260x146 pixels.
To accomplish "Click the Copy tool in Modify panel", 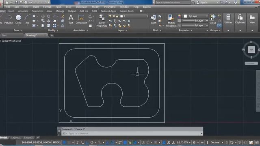I will coord(43,21).
